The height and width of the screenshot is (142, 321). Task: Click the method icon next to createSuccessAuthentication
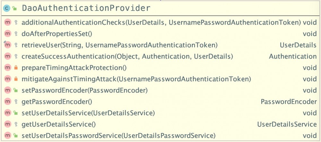coord(7,57)
